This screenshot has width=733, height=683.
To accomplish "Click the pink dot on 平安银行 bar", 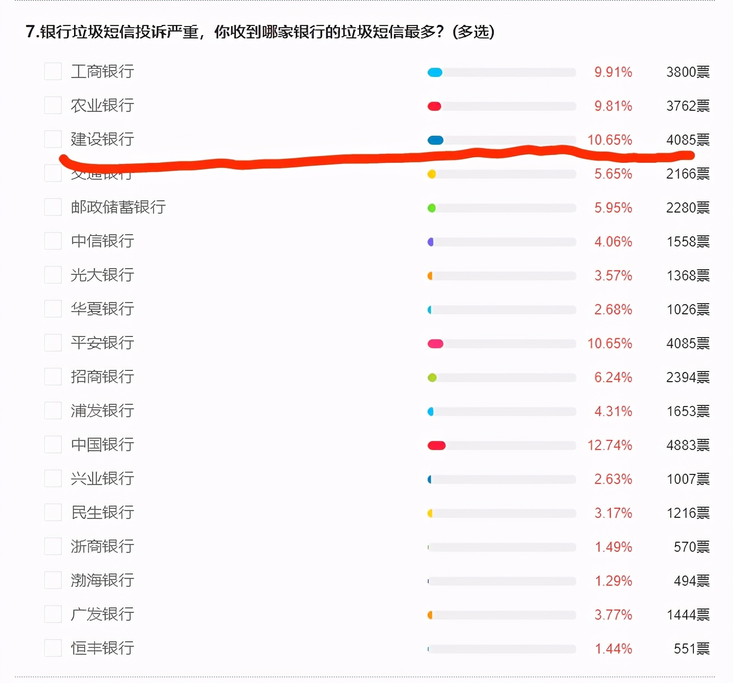I will pos(434,343).
